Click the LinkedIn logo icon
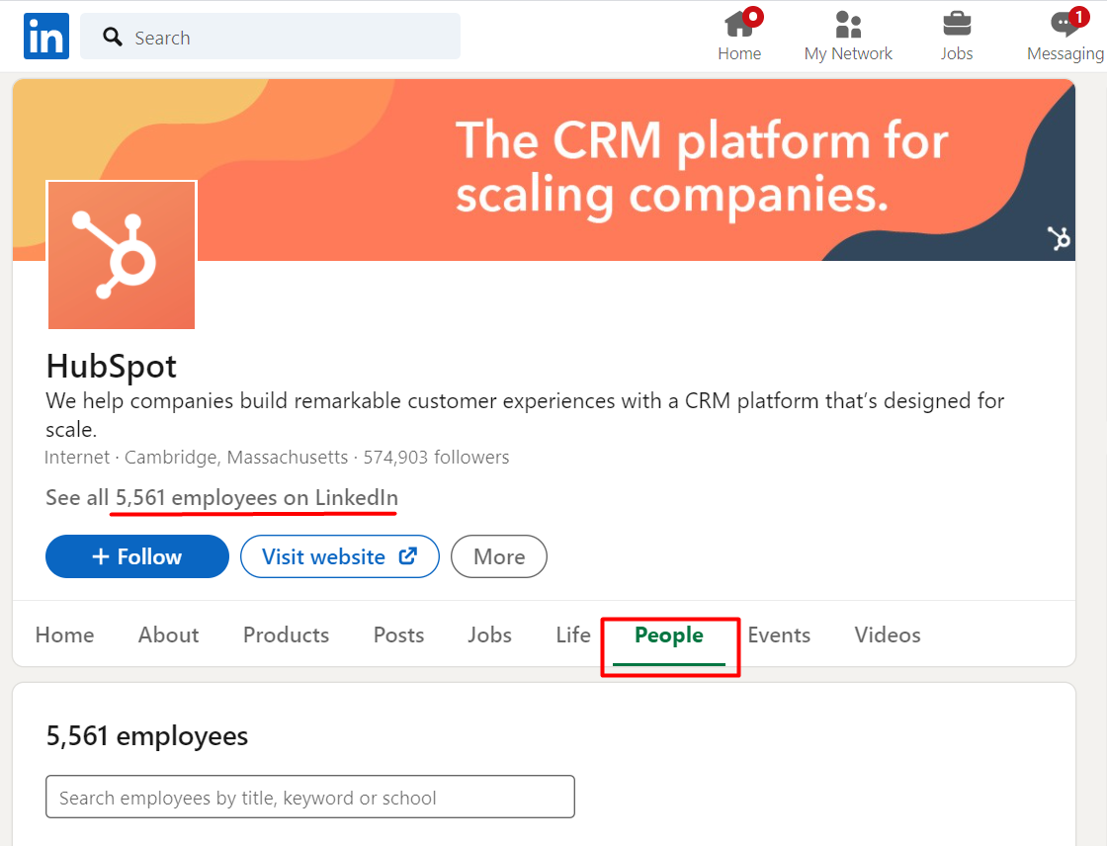 [x=45, y=36]
